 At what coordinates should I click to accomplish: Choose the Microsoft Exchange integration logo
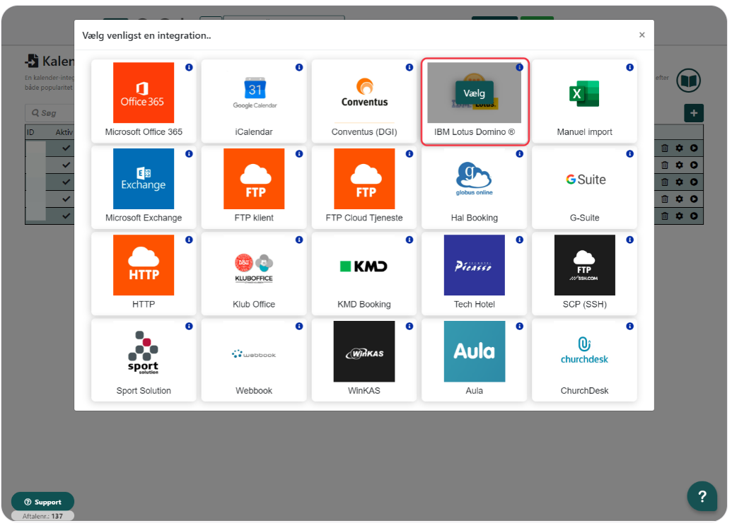point(144,179)
